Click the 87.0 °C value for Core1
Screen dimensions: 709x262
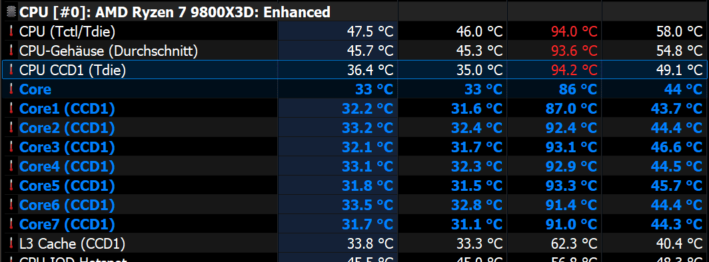tap(572, 108)
